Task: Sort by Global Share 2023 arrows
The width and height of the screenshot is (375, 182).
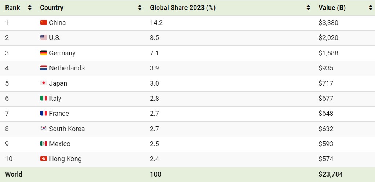Action: [x=308, y=8]
